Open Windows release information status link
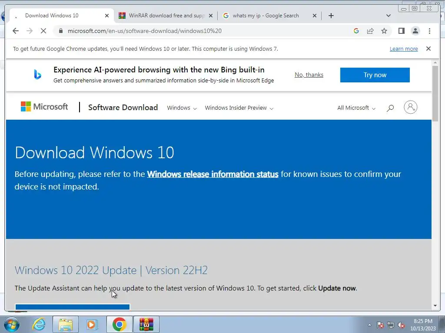This screenshot has height=333, width=445. pyautogui.click(x=213, y=174)
